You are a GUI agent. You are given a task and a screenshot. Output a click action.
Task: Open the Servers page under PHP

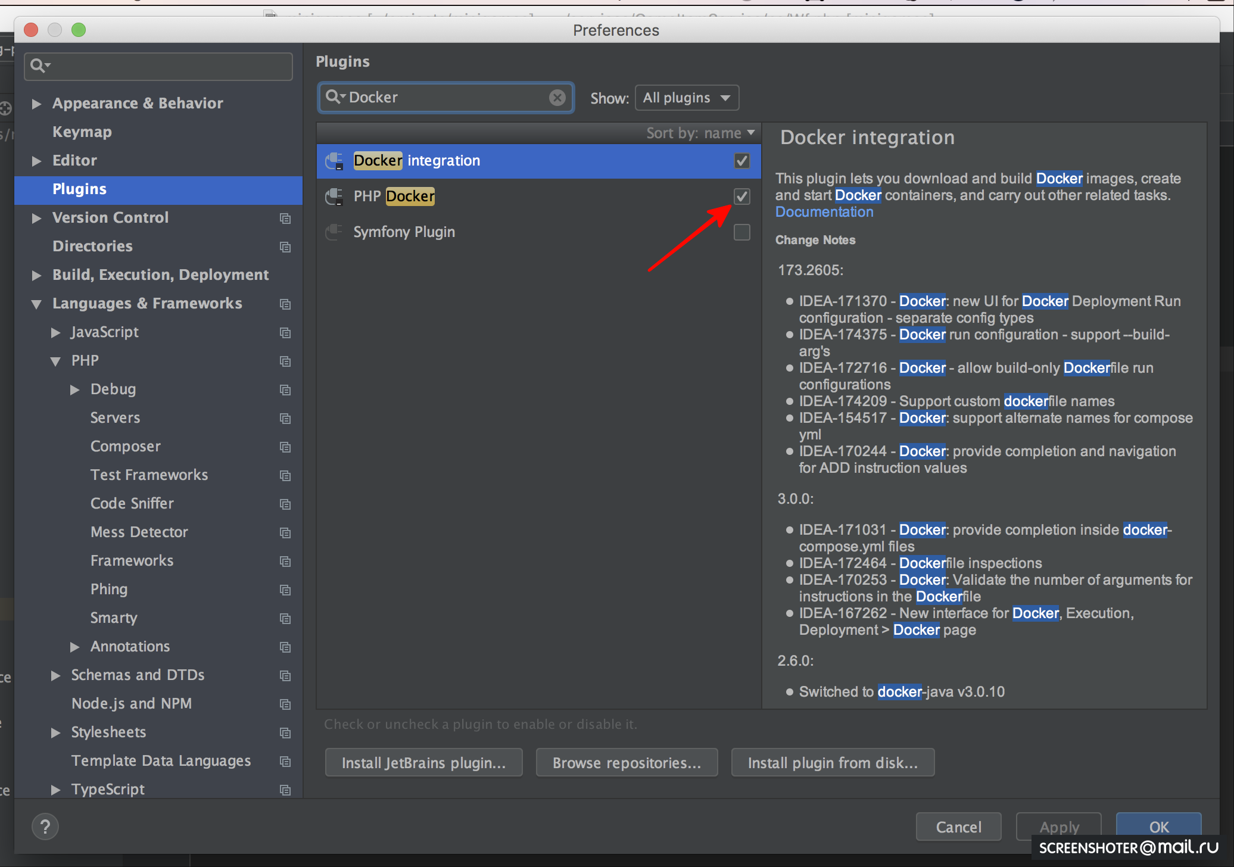115,418
